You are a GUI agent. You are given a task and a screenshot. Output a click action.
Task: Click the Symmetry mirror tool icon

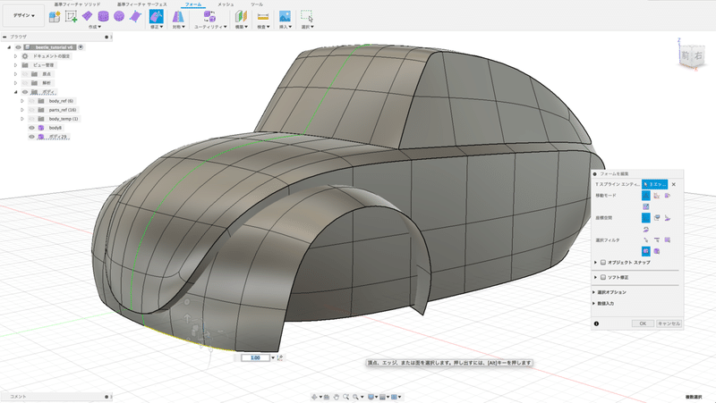click(x=177, y=17)
